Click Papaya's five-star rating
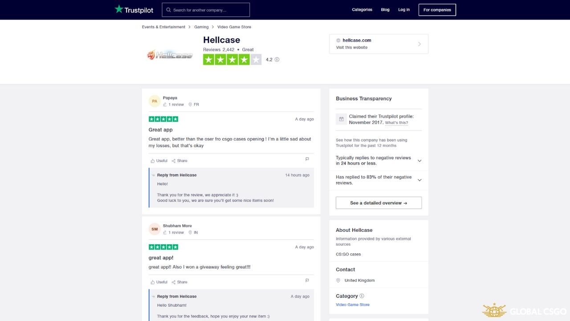This screenshot has height=321, width=570. [x=163, y=119]
